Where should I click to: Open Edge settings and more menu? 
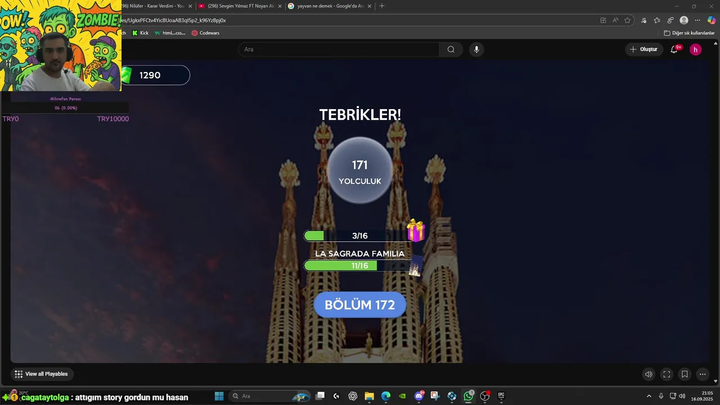[697, 20]
